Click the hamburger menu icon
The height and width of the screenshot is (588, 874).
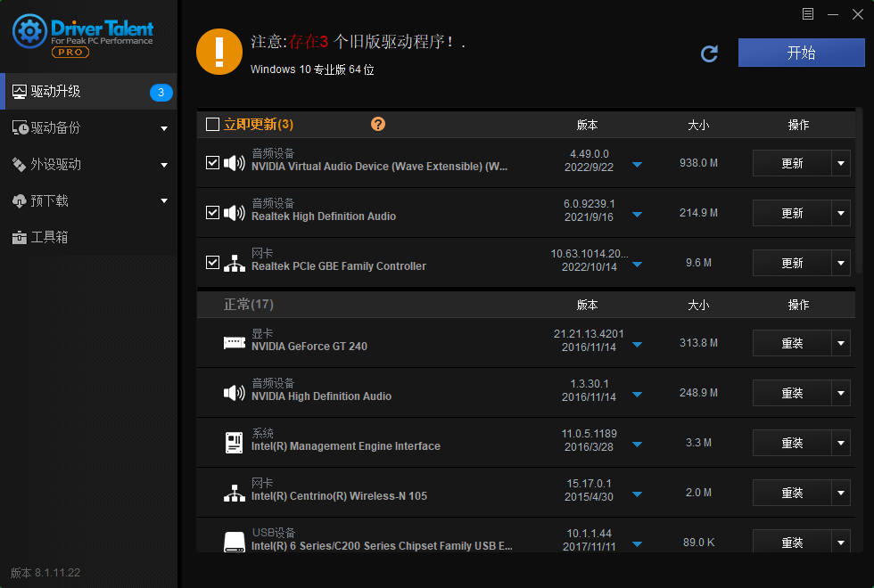[x=808, y=13]
